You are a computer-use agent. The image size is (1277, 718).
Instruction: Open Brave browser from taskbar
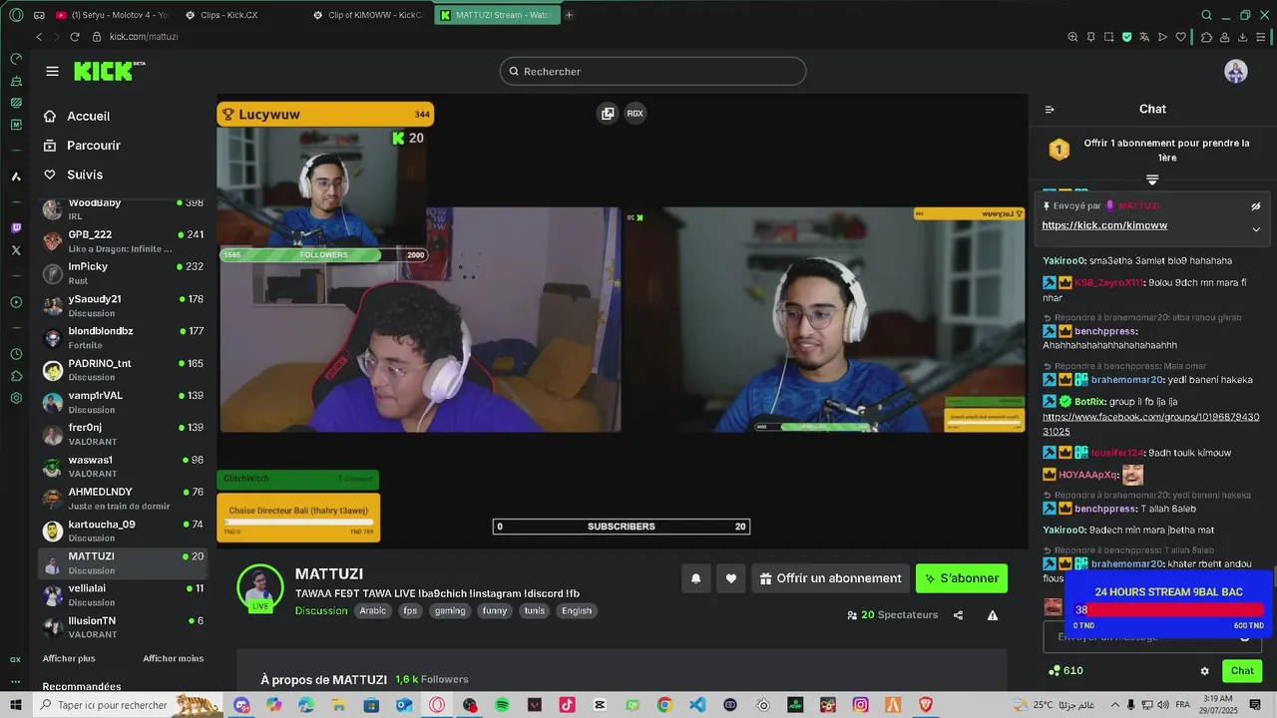(925, 705)
